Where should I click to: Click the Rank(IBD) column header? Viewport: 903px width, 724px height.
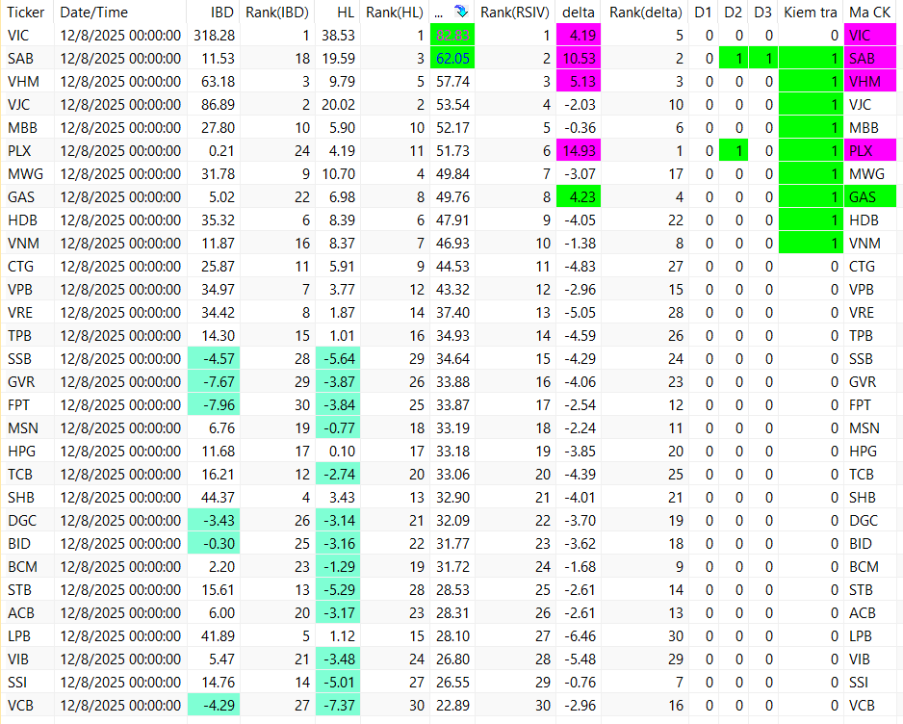point(277,13)
